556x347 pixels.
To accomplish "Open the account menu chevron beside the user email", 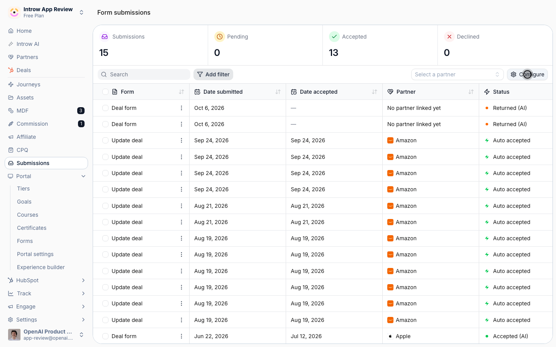I will [x=81, y=335].
